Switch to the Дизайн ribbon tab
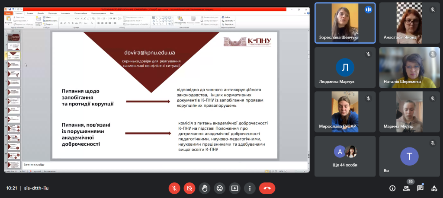The width and height of the screenshot is (443, 198). click(41, 13)
